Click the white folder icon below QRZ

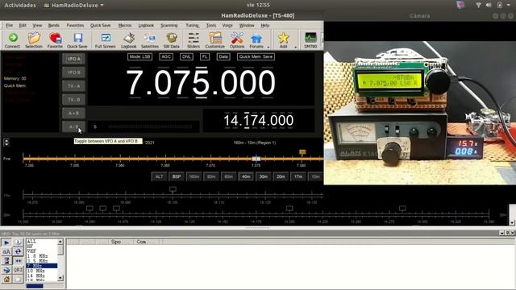click(18, 280)
